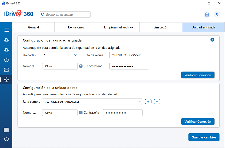This screenshot has height=148, width=225.
Task: Switch to the Limpieza del archivo tab
Action: click(118, 27)
